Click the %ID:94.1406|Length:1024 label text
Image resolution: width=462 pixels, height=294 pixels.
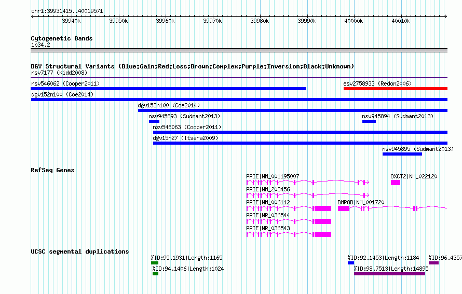click(x=188, y=269)
